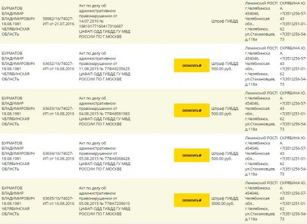
Task: Click act text with number 77ФА9235625
Action: tap(104, 66)
